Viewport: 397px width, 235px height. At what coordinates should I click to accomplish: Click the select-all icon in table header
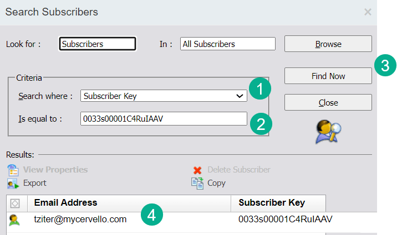[15, 203]
